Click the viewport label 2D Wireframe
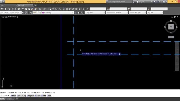 point(13,17)
